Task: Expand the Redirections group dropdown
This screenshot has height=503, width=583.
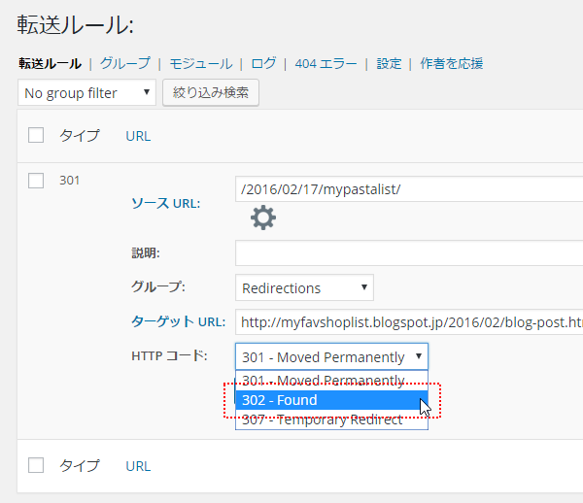Action: coord(304,288)
